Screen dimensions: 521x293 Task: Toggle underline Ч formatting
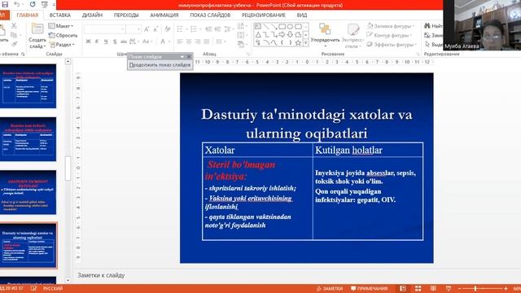[106, 42]
